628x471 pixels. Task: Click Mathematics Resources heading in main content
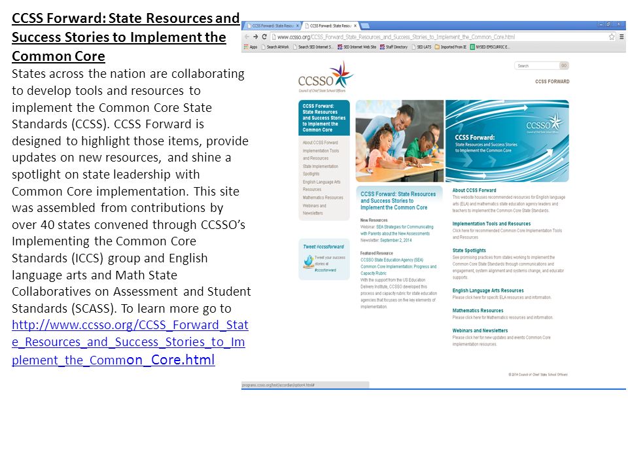point(478,310)
